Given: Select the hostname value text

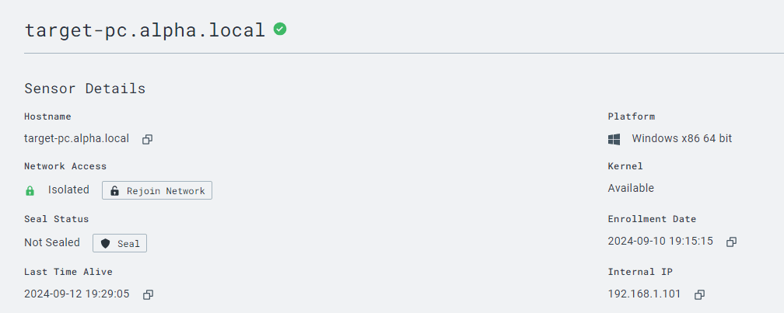Looking at the screenshot, I should (76, 139).
